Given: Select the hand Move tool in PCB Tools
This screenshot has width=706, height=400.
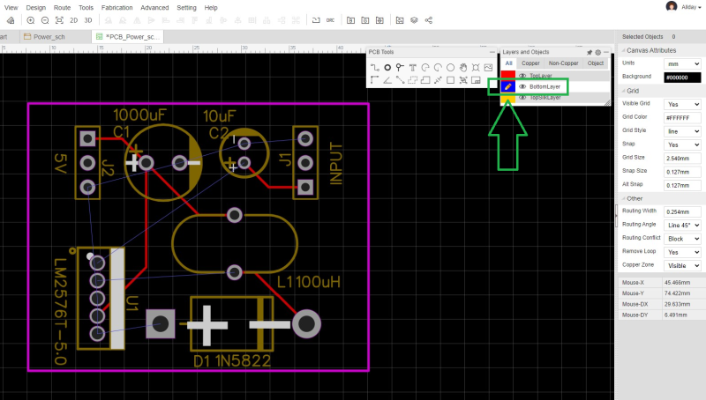Looking at the screenshot, I should pyautogui.click(x=462, y=68).
